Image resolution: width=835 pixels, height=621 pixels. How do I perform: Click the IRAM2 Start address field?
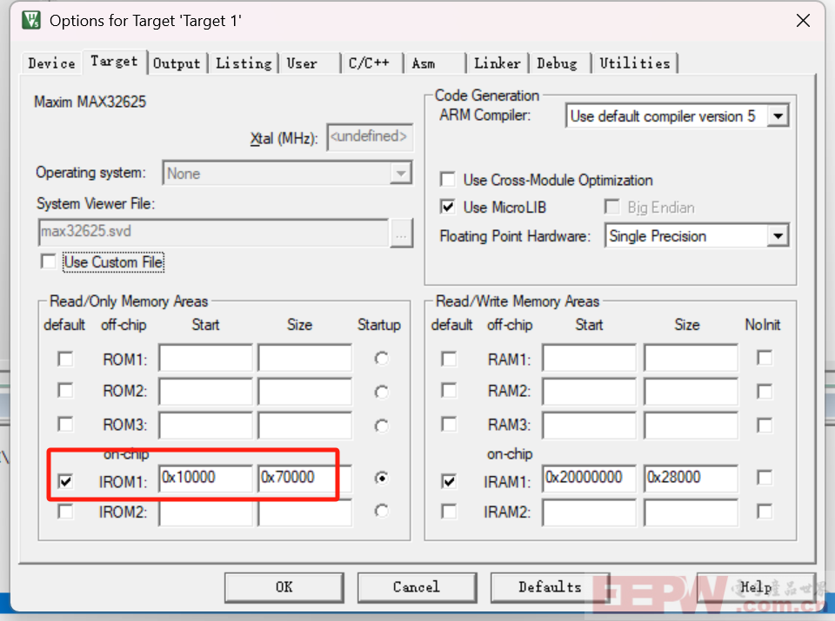point(590,512)
